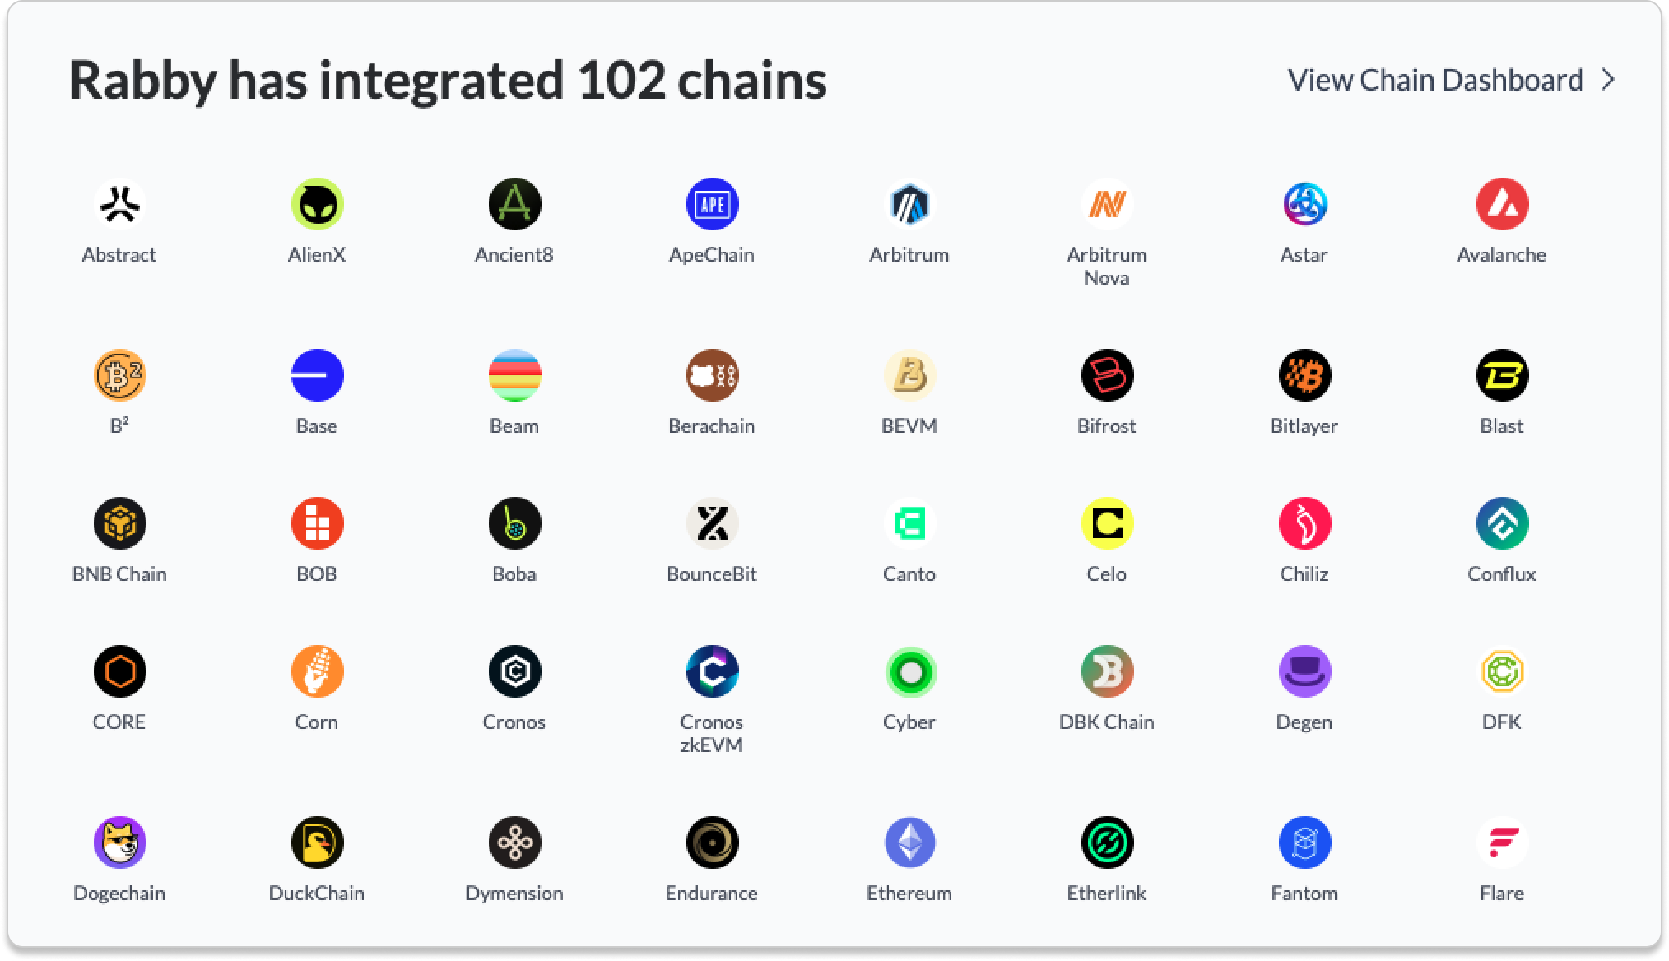Click the Cronos zkEVM icon
This screenshot has width=1669, height=961.
712,671
